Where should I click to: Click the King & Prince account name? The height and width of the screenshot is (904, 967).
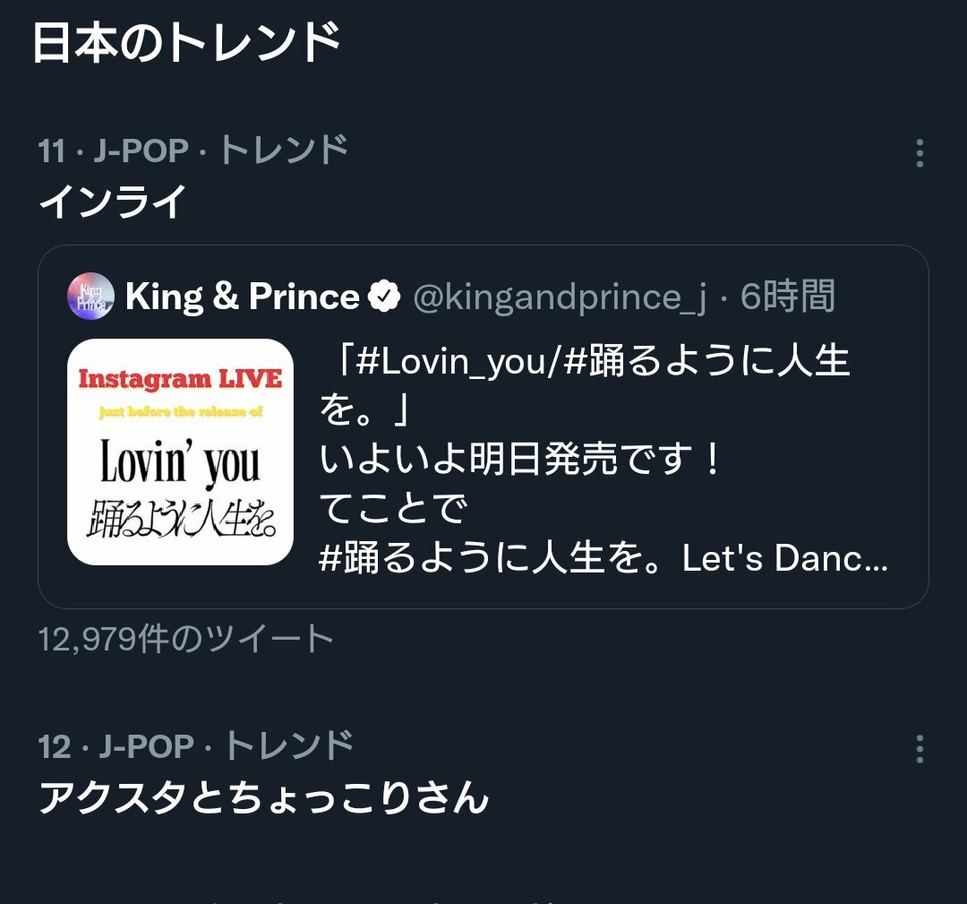242,297
